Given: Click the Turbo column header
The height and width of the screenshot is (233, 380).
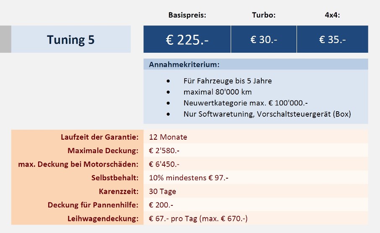Looking at the screenshot, I should pos(264,15).
